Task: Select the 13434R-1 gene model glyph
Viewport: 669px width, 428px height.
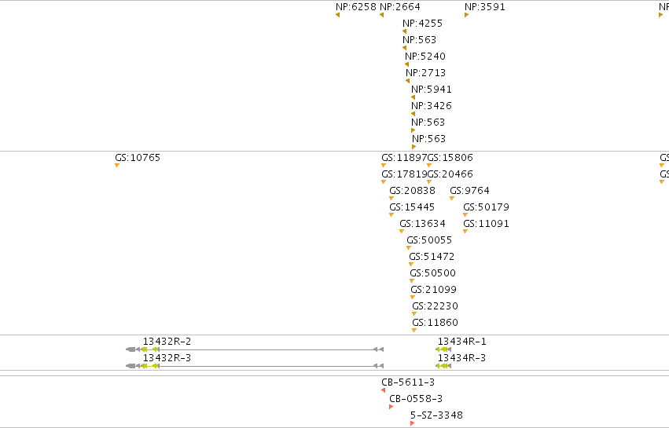Action: pos(443,349)
